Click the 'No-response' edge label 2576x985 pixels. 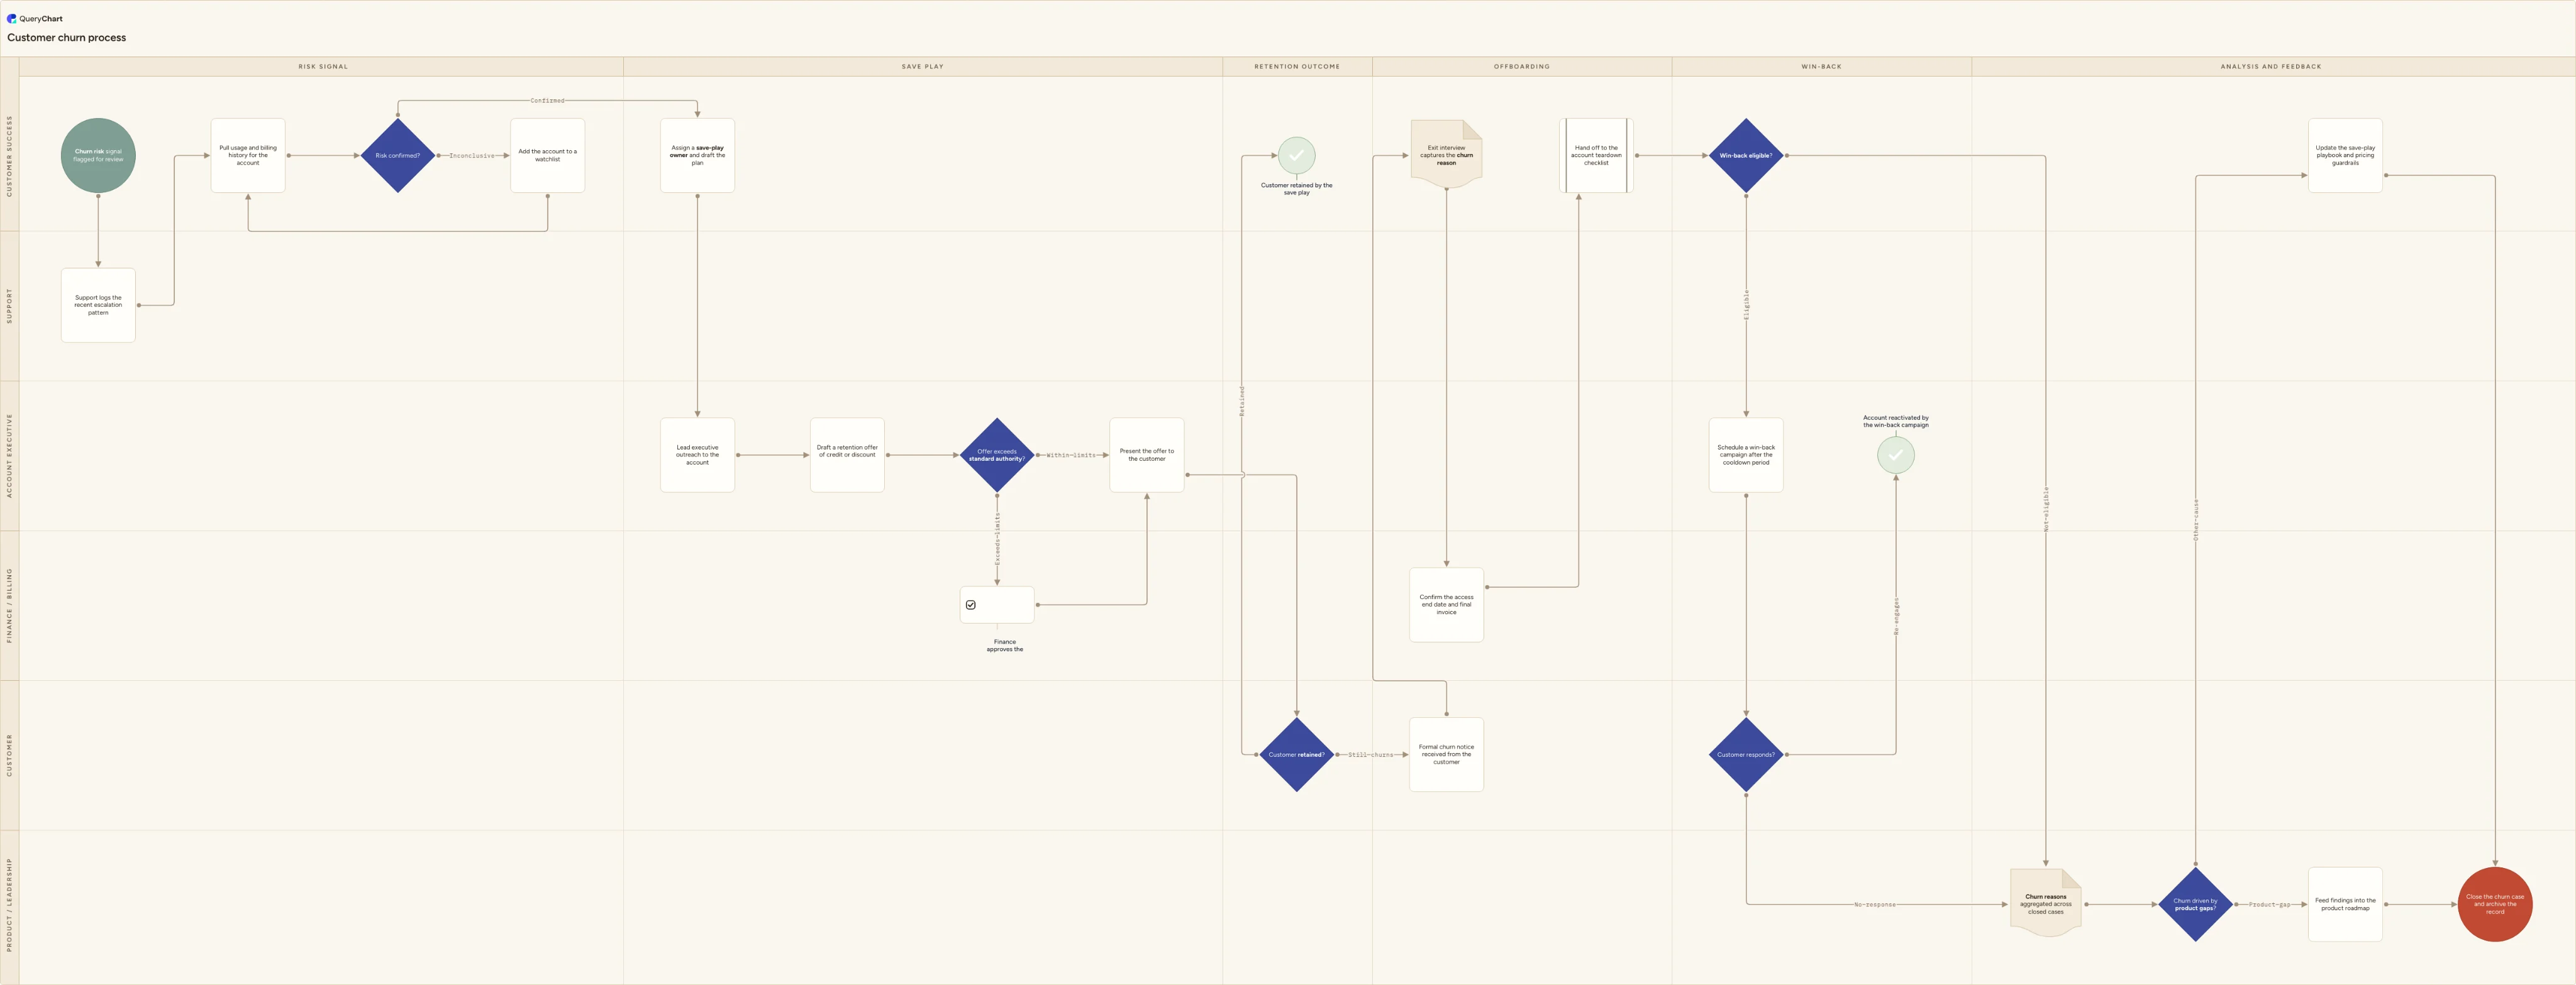coord(1874,905)
